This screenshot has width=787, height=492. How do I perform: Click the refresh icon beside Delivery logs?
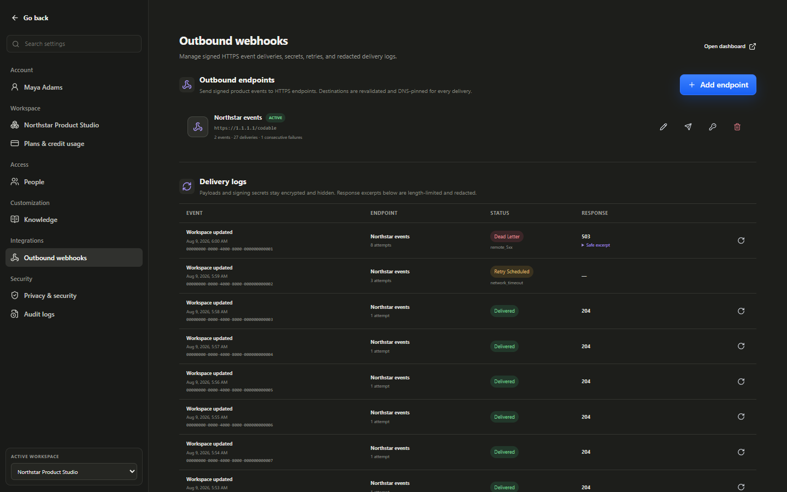(x=187, y=186)
